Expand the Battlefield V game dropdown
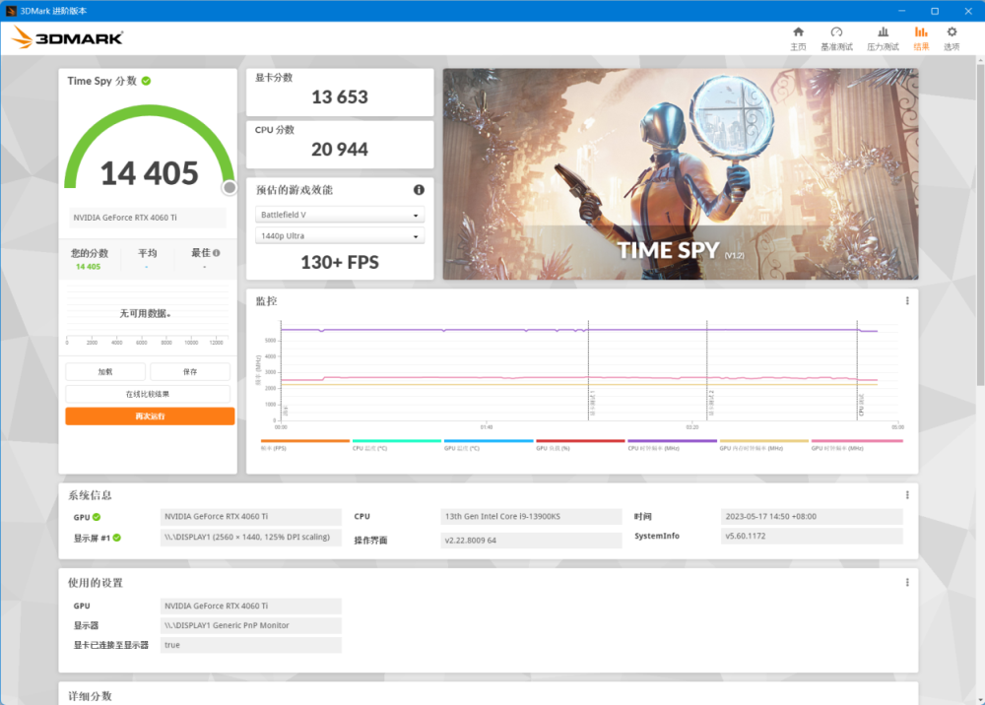The width and height of the screenshot is (985, 705). (340, 215)
